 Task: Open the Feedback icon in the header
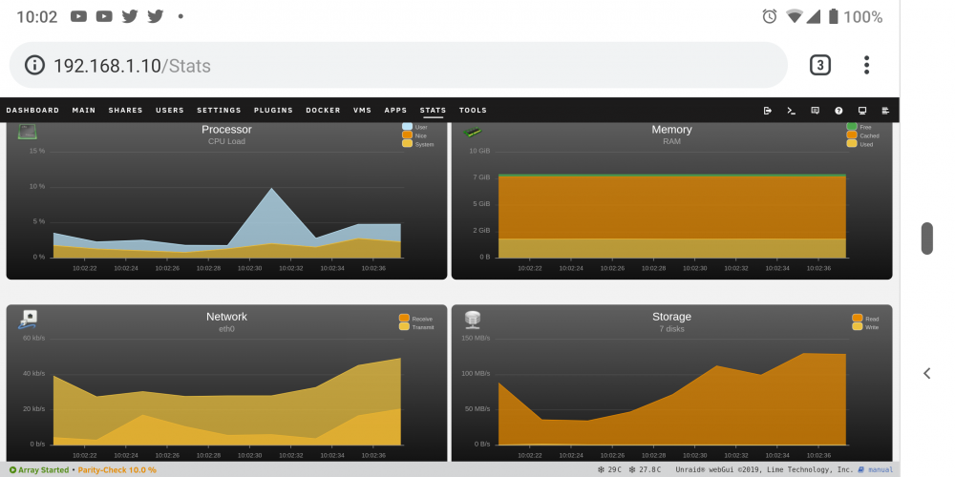coord(815,111)
